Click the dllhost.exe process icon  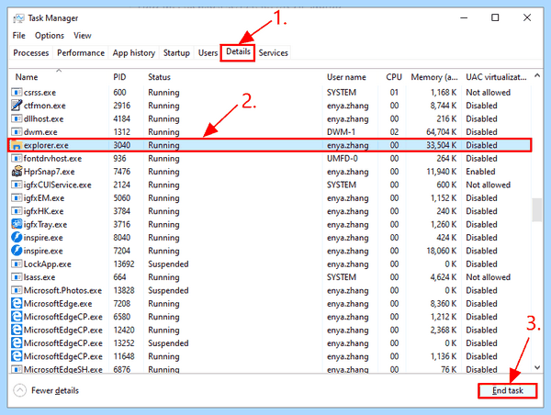[17, 118]
